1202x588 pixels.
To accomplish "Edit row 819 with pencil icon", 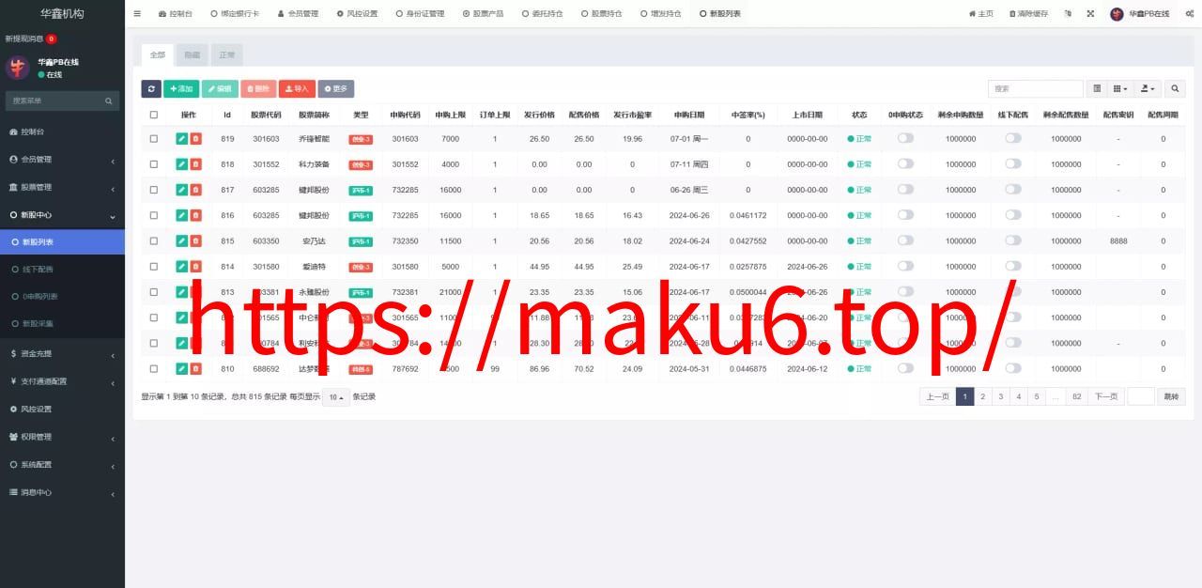I will pyautogui.click(x=181, y=138).
